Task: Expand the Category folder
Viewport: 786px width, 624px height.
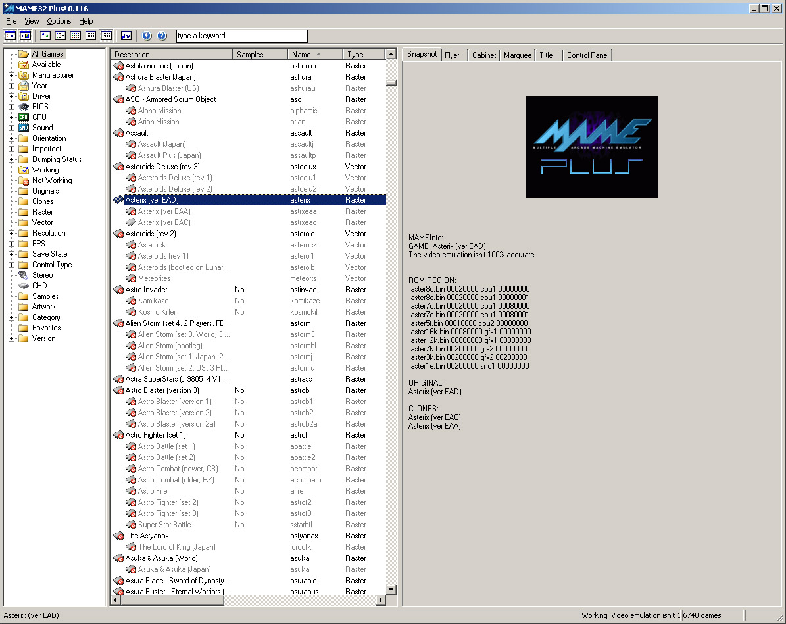Action: point(12,317)
